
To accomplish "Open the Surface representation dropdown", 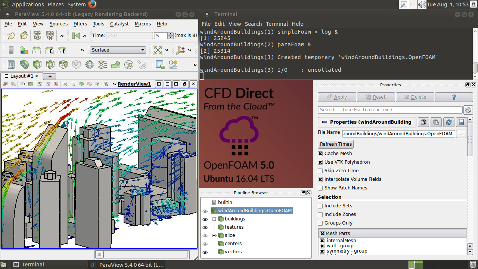I will (118, 50).
